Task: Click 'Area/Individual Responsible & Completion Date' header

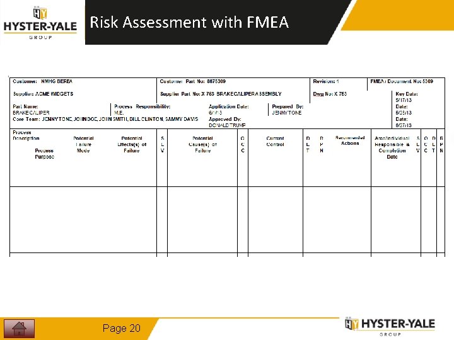Action: [x=392, y=147]
